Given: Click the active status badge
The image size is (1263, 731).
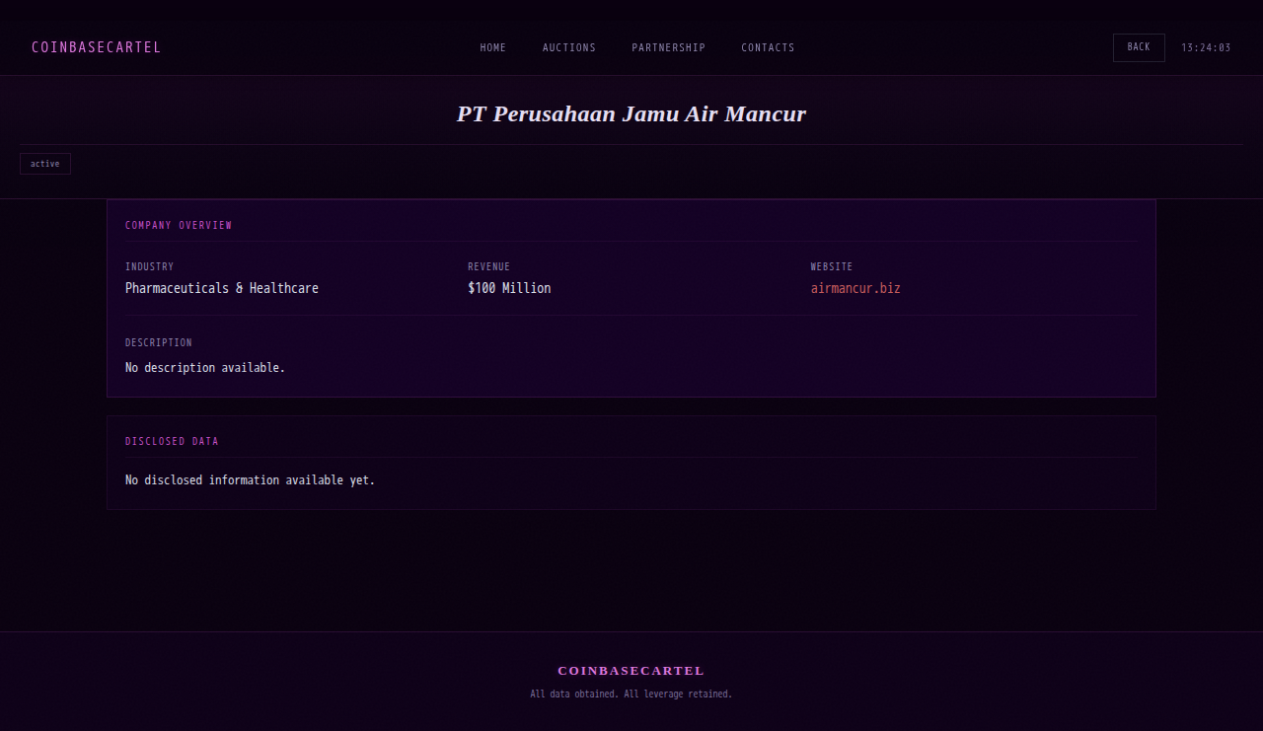Looking at the screenshot, I should [45, 164].
